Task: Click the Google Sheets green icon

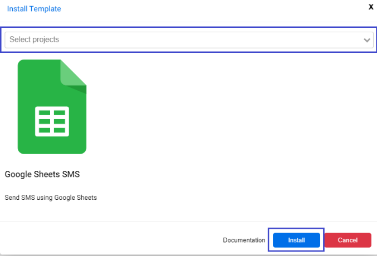Action: tap(52, 107)
